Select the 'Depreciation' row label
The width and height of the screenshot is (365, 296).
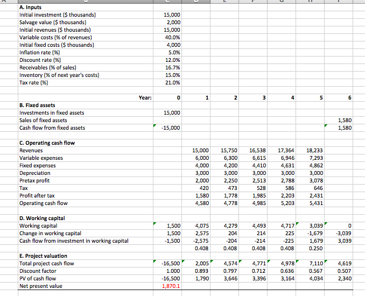pos(35,173)
